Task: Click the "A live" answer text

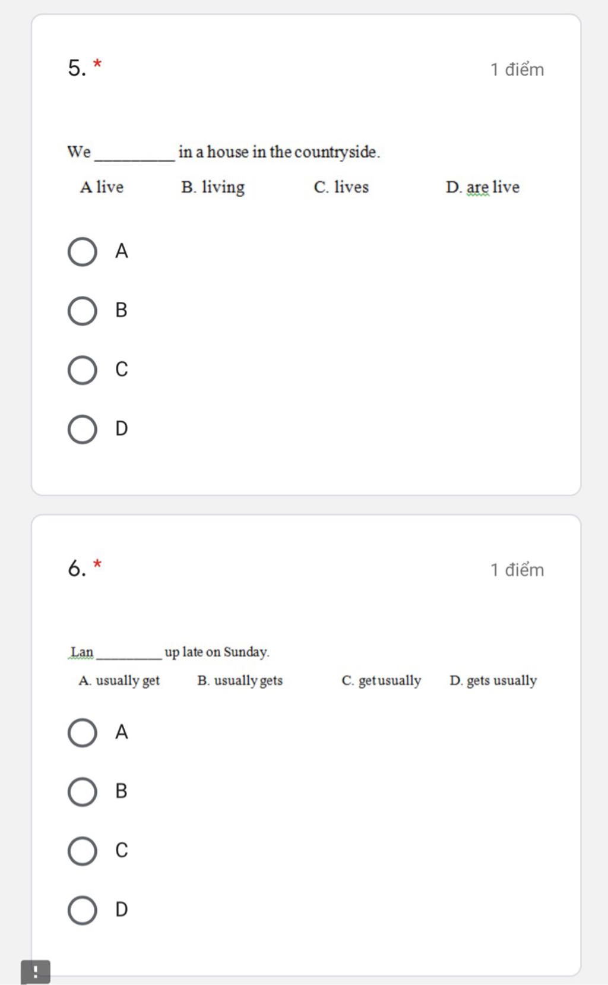Action: click(x=102, y=187)
